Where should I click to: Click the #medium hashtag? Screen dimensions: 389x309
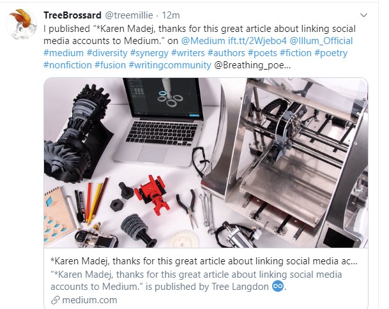coord(63,53)
